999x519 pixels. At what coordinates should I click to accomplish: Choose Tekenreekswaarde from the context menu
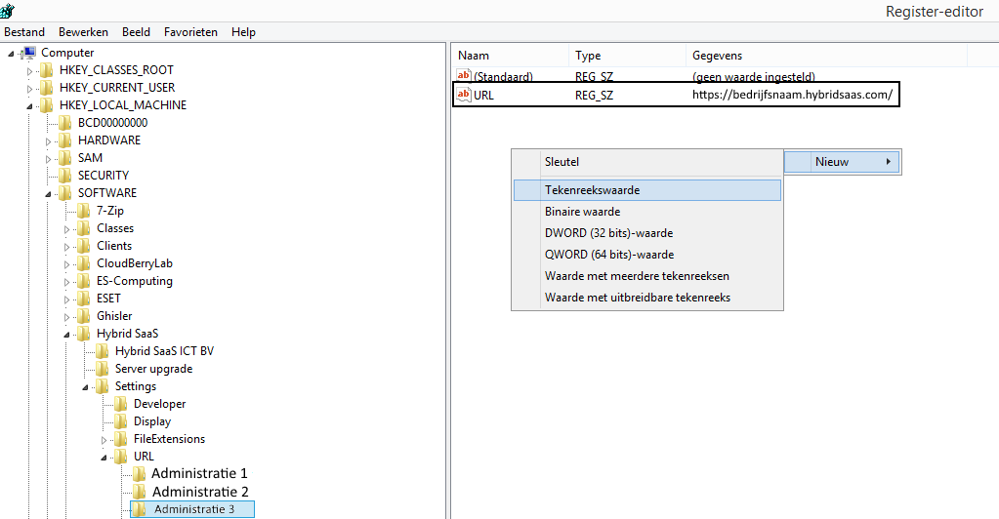592,190
